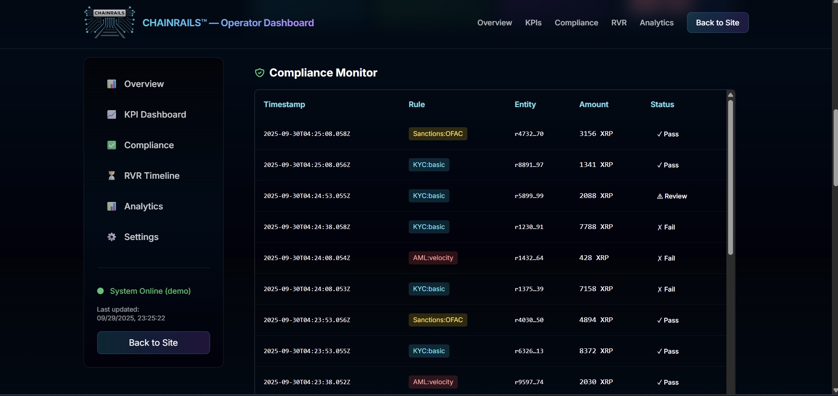
Task: Click the green System Online status dot
Action: coord(100,291)
